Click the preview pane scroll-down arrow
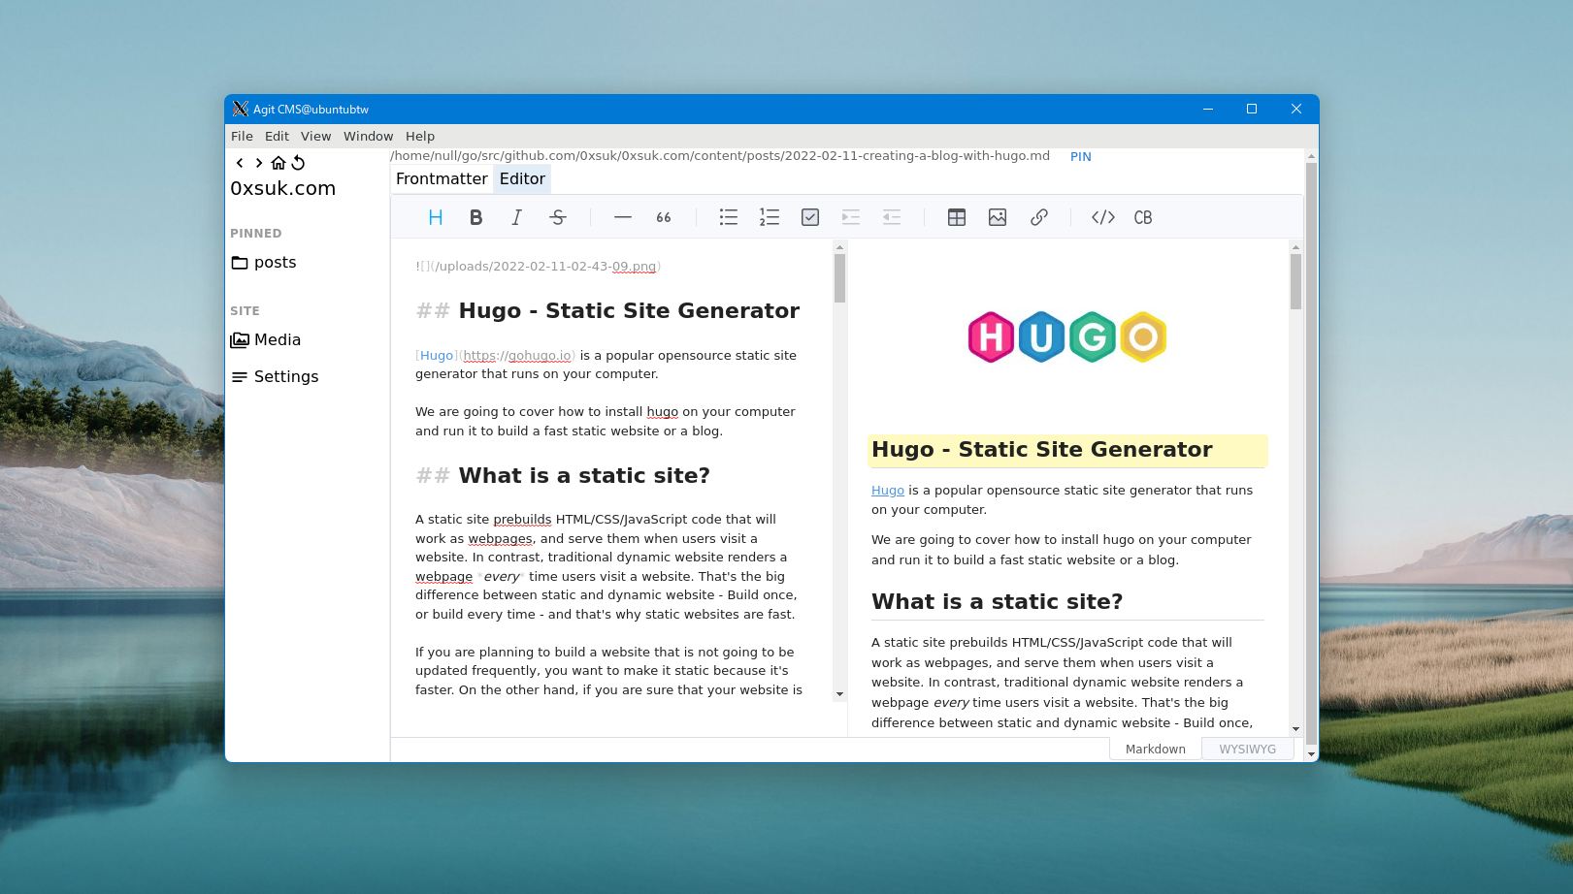Image resolution: width=1573 pixels, height=894 pixels. coord(1295,729)
